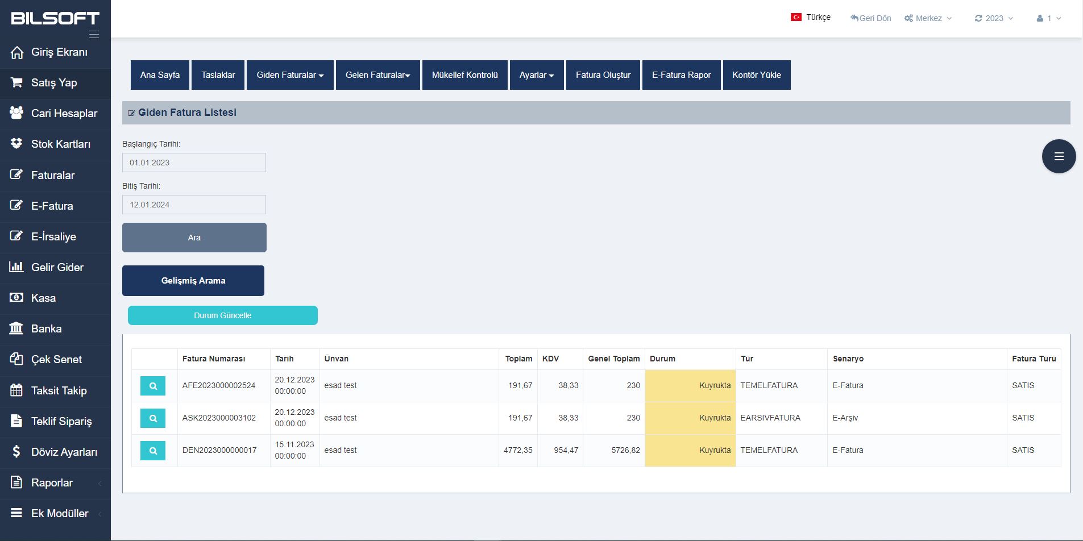Click the calendar icon for Taksit Takip

click(x=16, y=390)
